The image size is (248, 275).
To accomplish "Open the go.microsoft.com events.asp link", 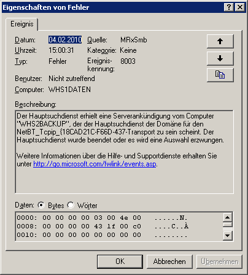I will click(x=95, y=164).
